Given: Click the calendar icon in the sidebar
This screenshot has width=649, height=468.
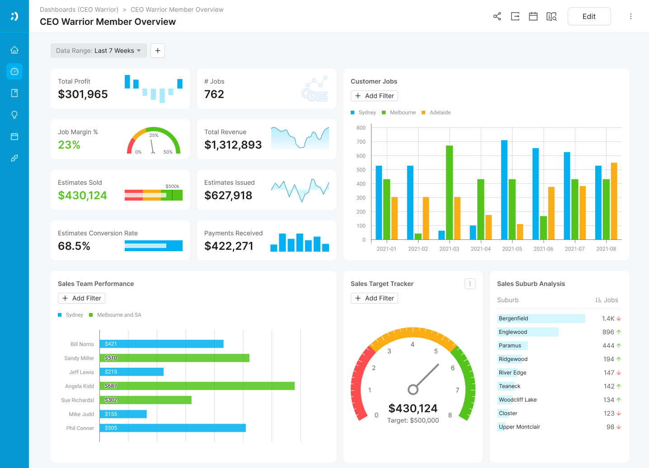Looking at the screenshot, I should click(14, 136).
